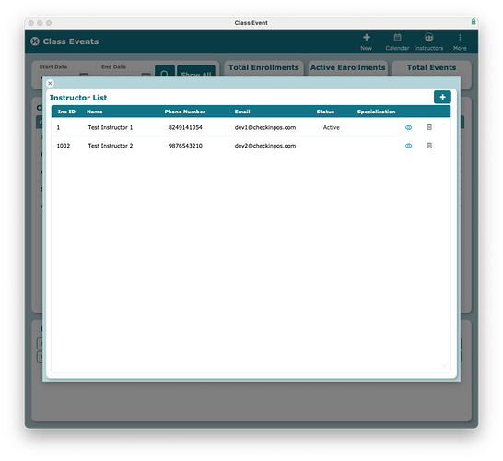
Task: Delete Test Instructor 1
Action: (x=429, y=127)
